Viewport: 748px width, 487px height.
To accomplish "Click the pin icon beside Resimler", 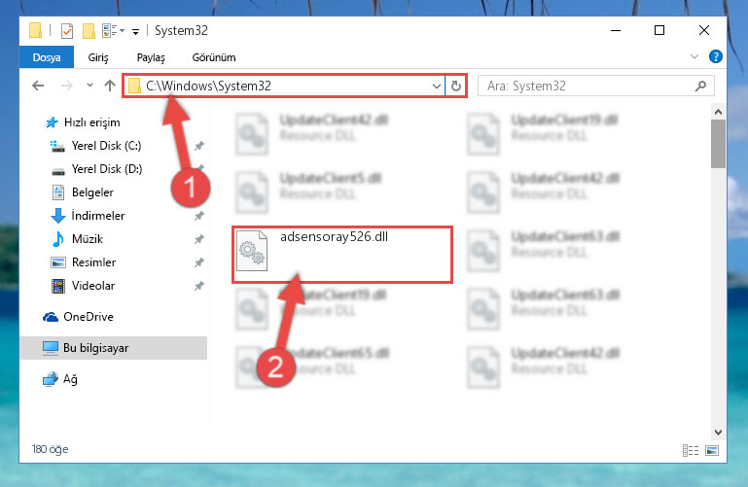I will 199,262.
